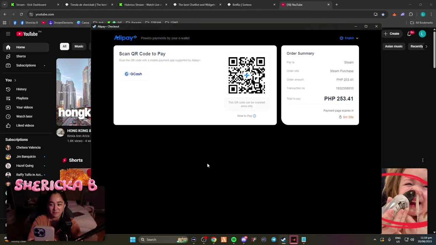Go to YouTube Home in sidebar
The height and width of the screenshot is (245, 436).
point(26,47)
